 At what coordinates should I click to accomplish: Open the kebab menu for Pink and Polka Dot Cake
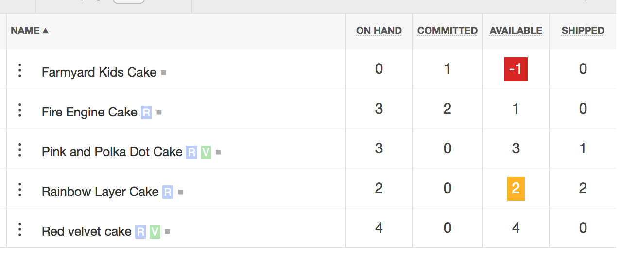(20, 150)
